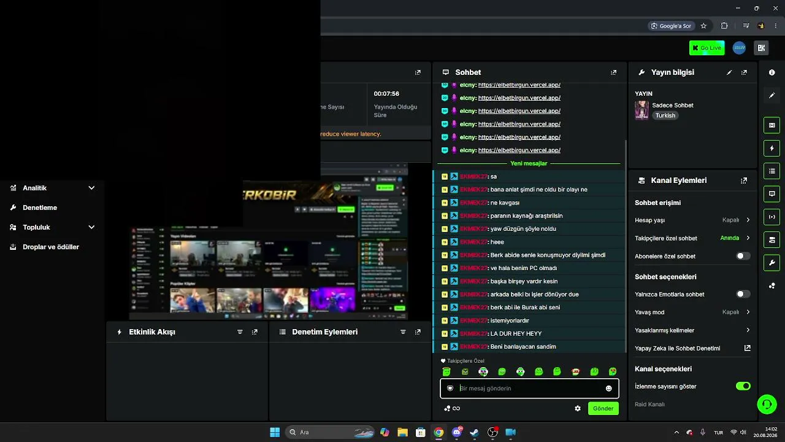Viewport: 785px width, 442px height.
Task: Click the chat message 'ne kavgası'
Action: 505,203
